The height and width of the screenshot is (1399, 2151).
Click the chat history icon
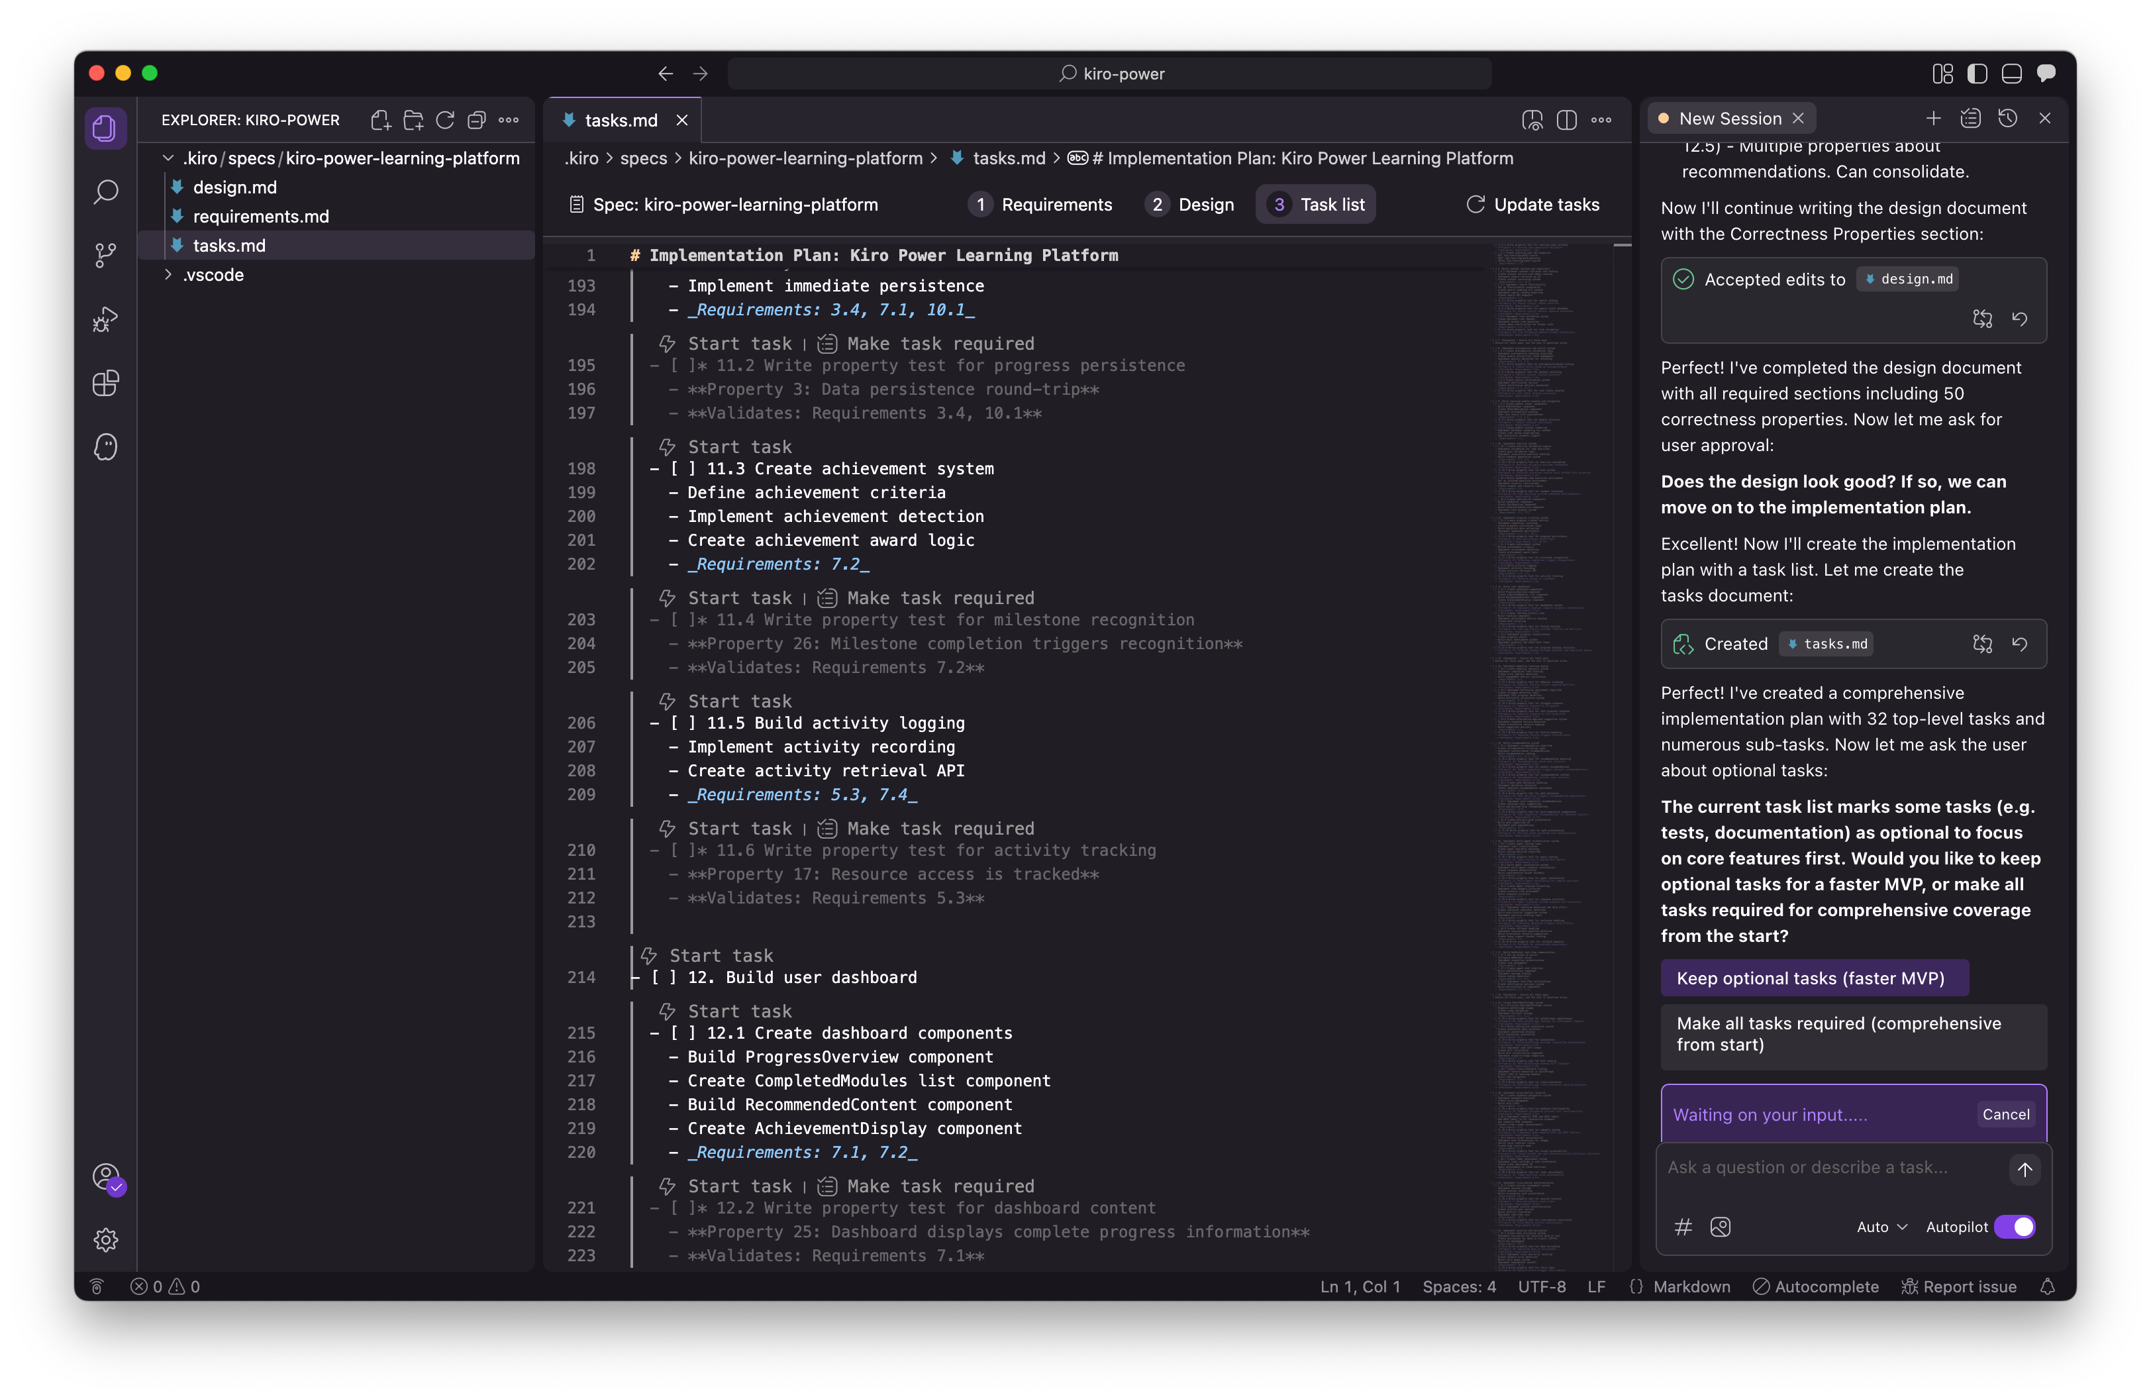[2007, 119]
